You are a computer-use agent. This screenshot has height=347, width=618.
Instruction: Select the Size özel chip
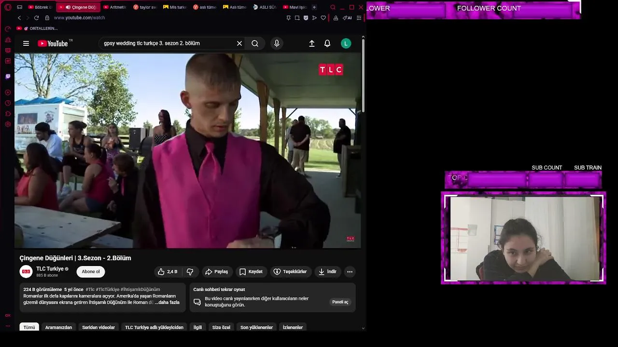pyautogui.click(x=221, y=327)
